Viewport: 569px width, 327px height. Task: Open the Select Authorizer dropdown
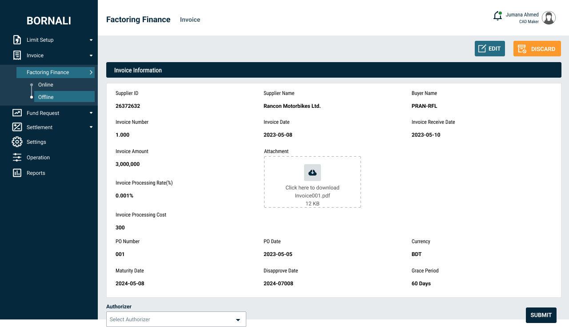tap(176, 319)
